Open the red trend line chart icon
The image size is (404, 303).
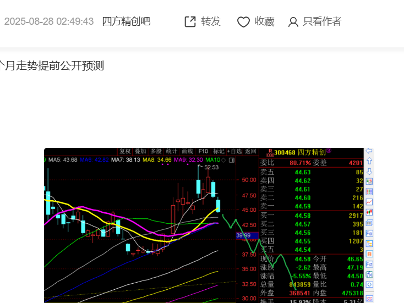369,202
